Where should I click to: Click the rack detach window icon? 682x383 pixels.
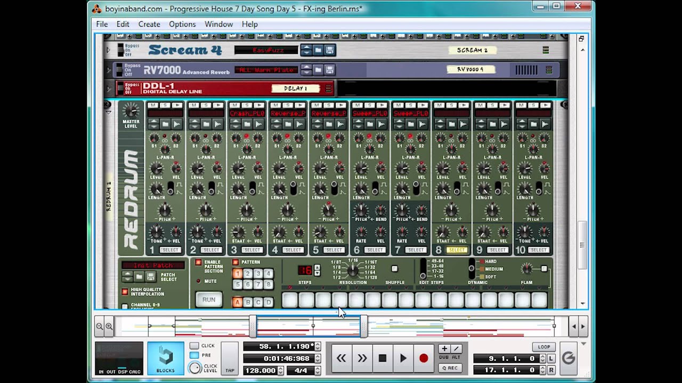[x=581, y=39]
